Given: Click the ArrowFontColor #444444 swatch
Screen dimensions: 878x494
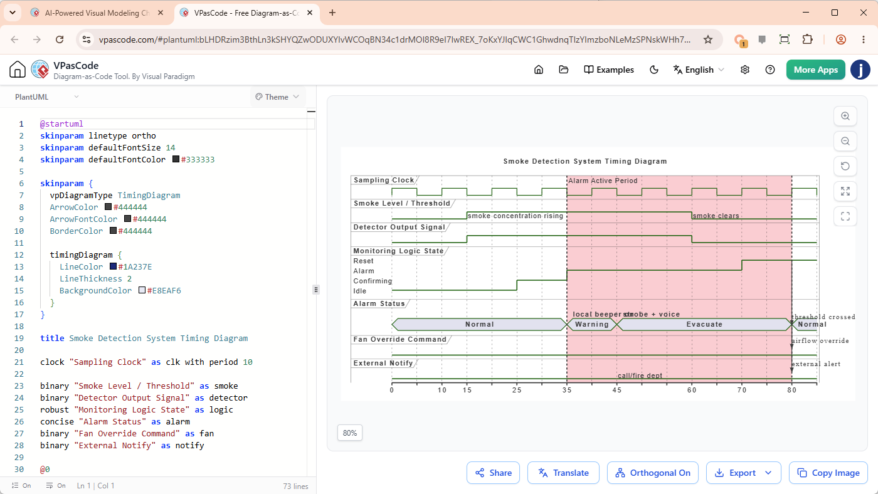Looking at the screenshot, I should pyautogui.click(x=127, y=219).
